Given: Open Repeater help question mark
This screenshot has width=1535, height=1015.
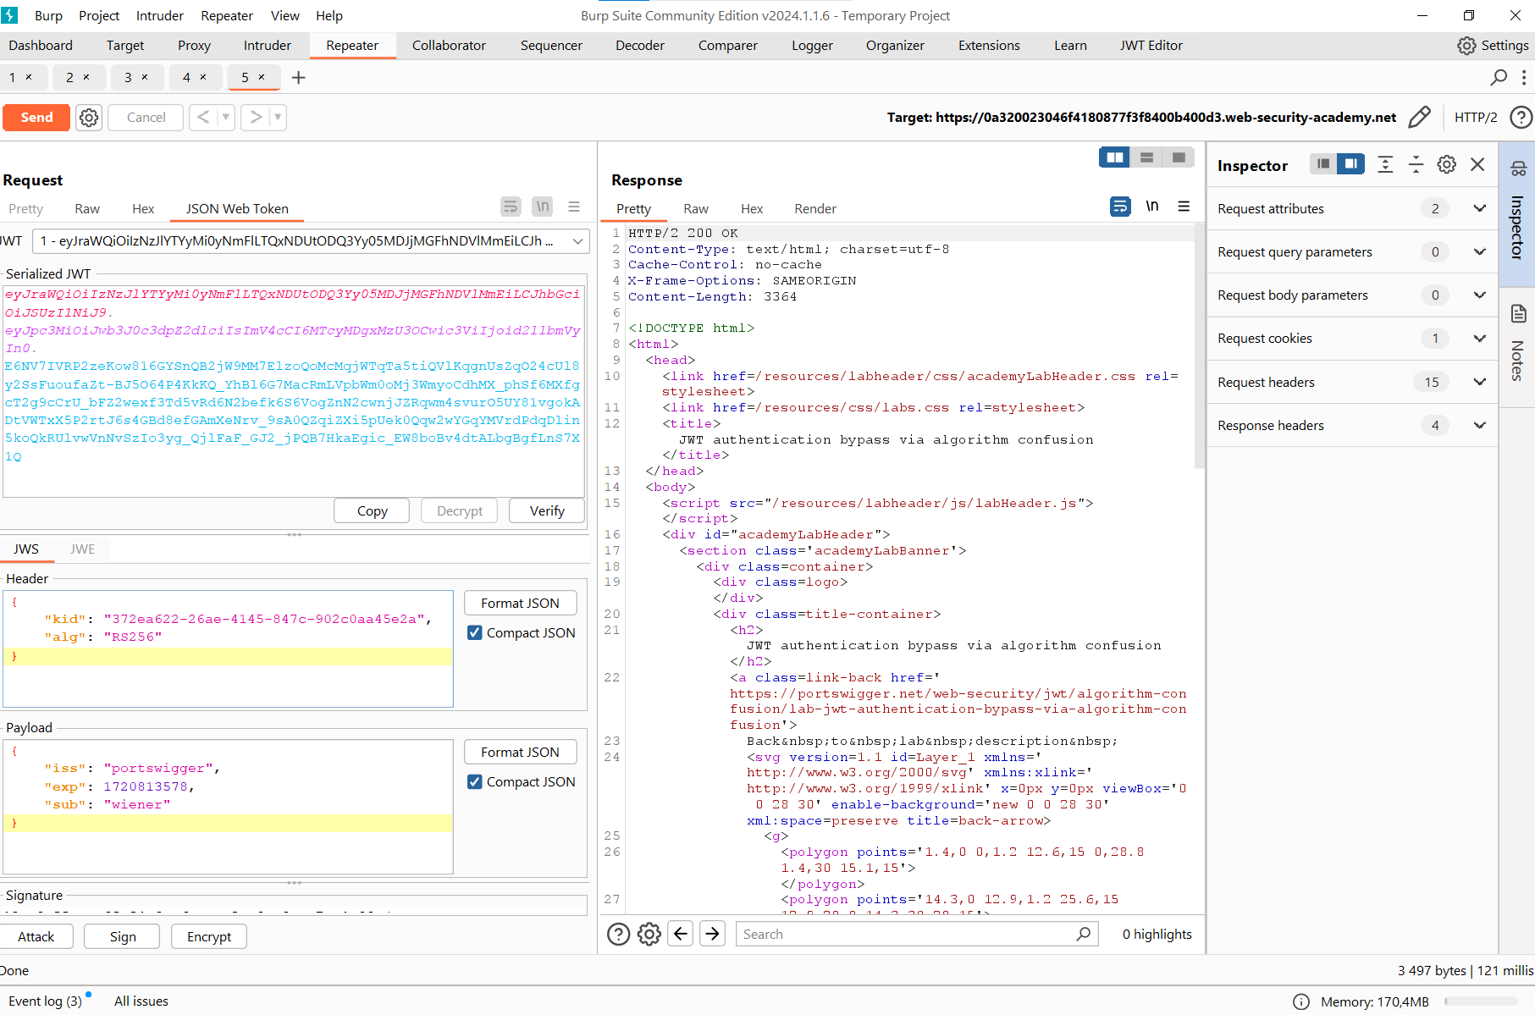Looking at the screenshot, I should tap(1521, 118).
